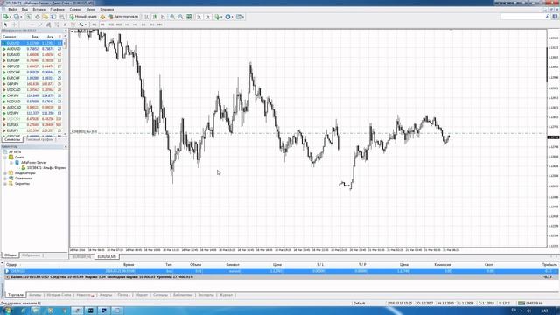Switch chart to candlesticks icon
Viewport: 560px width, 315px height.
(x=155, y=17)
